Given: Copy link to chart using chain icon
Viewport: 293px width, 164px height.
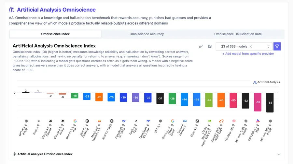Looking at the screenshot, I should pos(201,47).
